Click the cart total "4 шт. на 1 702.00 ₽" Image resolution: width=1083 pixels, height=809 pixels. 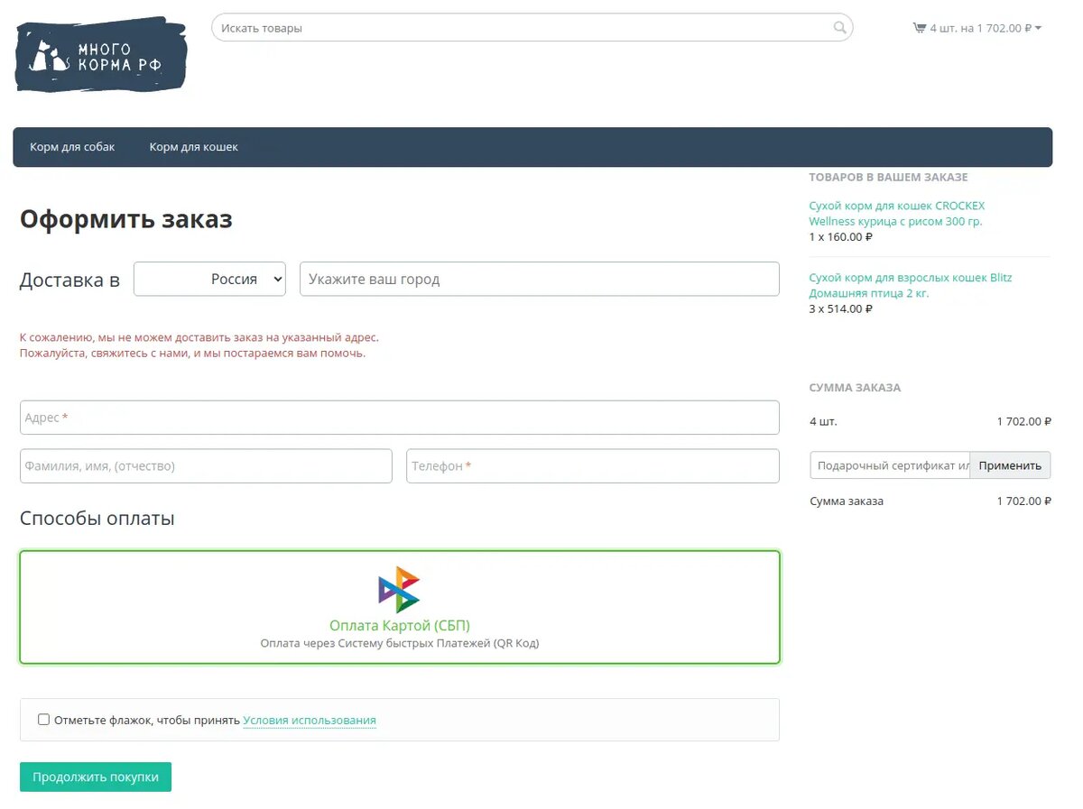point(981,28)
